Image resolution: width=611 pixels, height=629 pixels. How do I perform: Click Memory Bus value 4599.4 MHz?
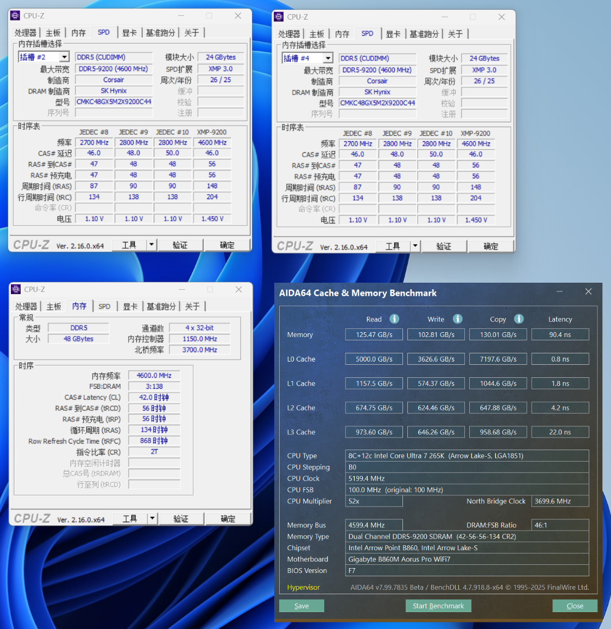tap(374, 525)
